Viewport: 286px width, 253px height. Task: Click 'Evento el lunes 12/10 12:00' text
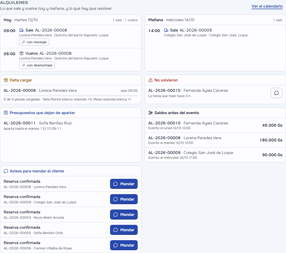click(x=169, y=128)
